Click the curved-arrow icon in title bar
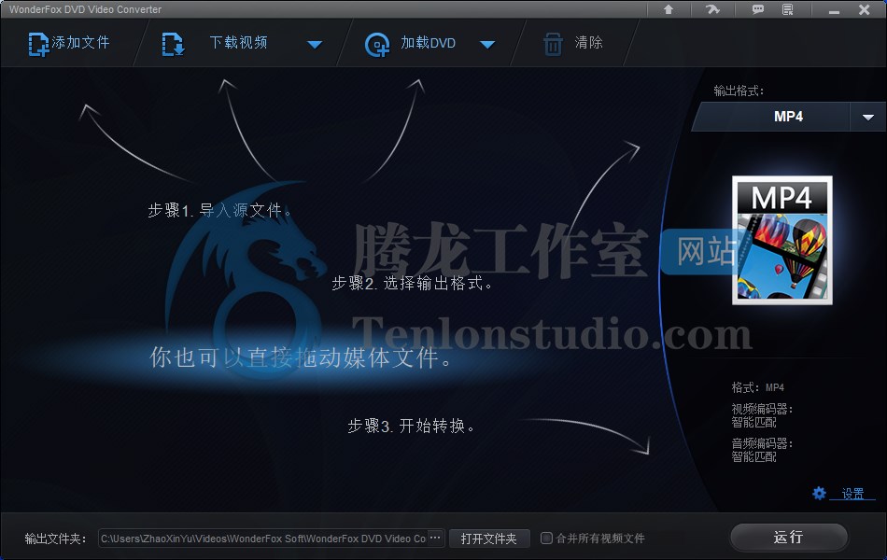887x560 pixels. pyautogui.click(x=712, y=9)
